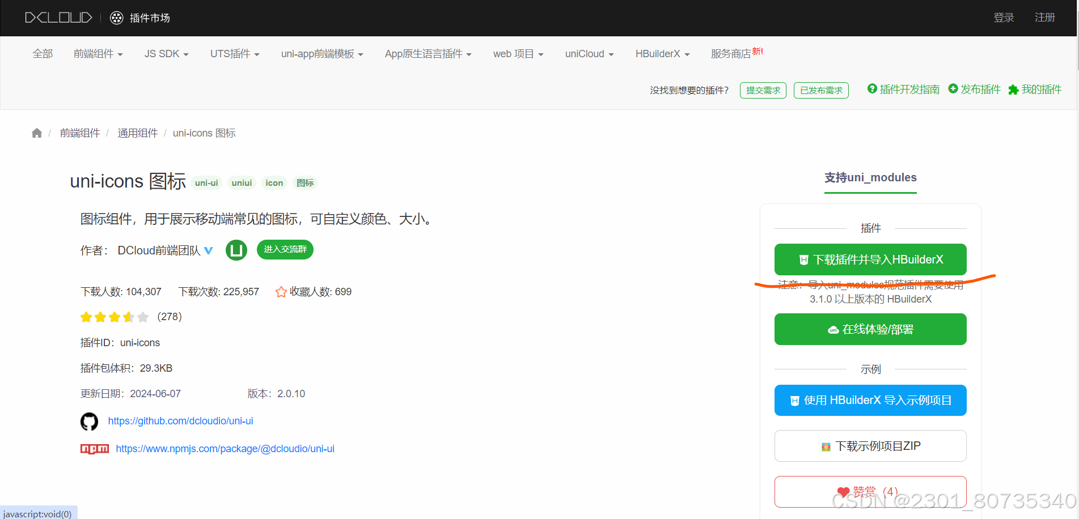
Task: Expand uni-app前端模板 dropdown
Action: (322, 54)
